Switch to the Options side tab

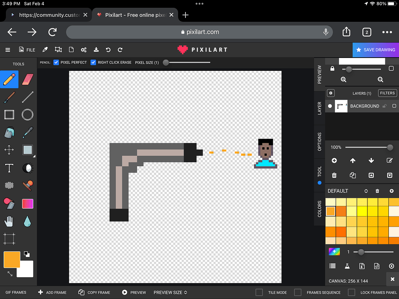320,142
